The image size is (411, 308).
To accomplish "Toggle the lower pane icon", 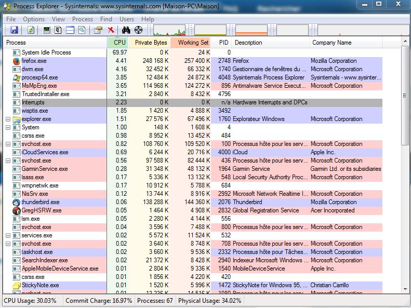I will [70, 30].
